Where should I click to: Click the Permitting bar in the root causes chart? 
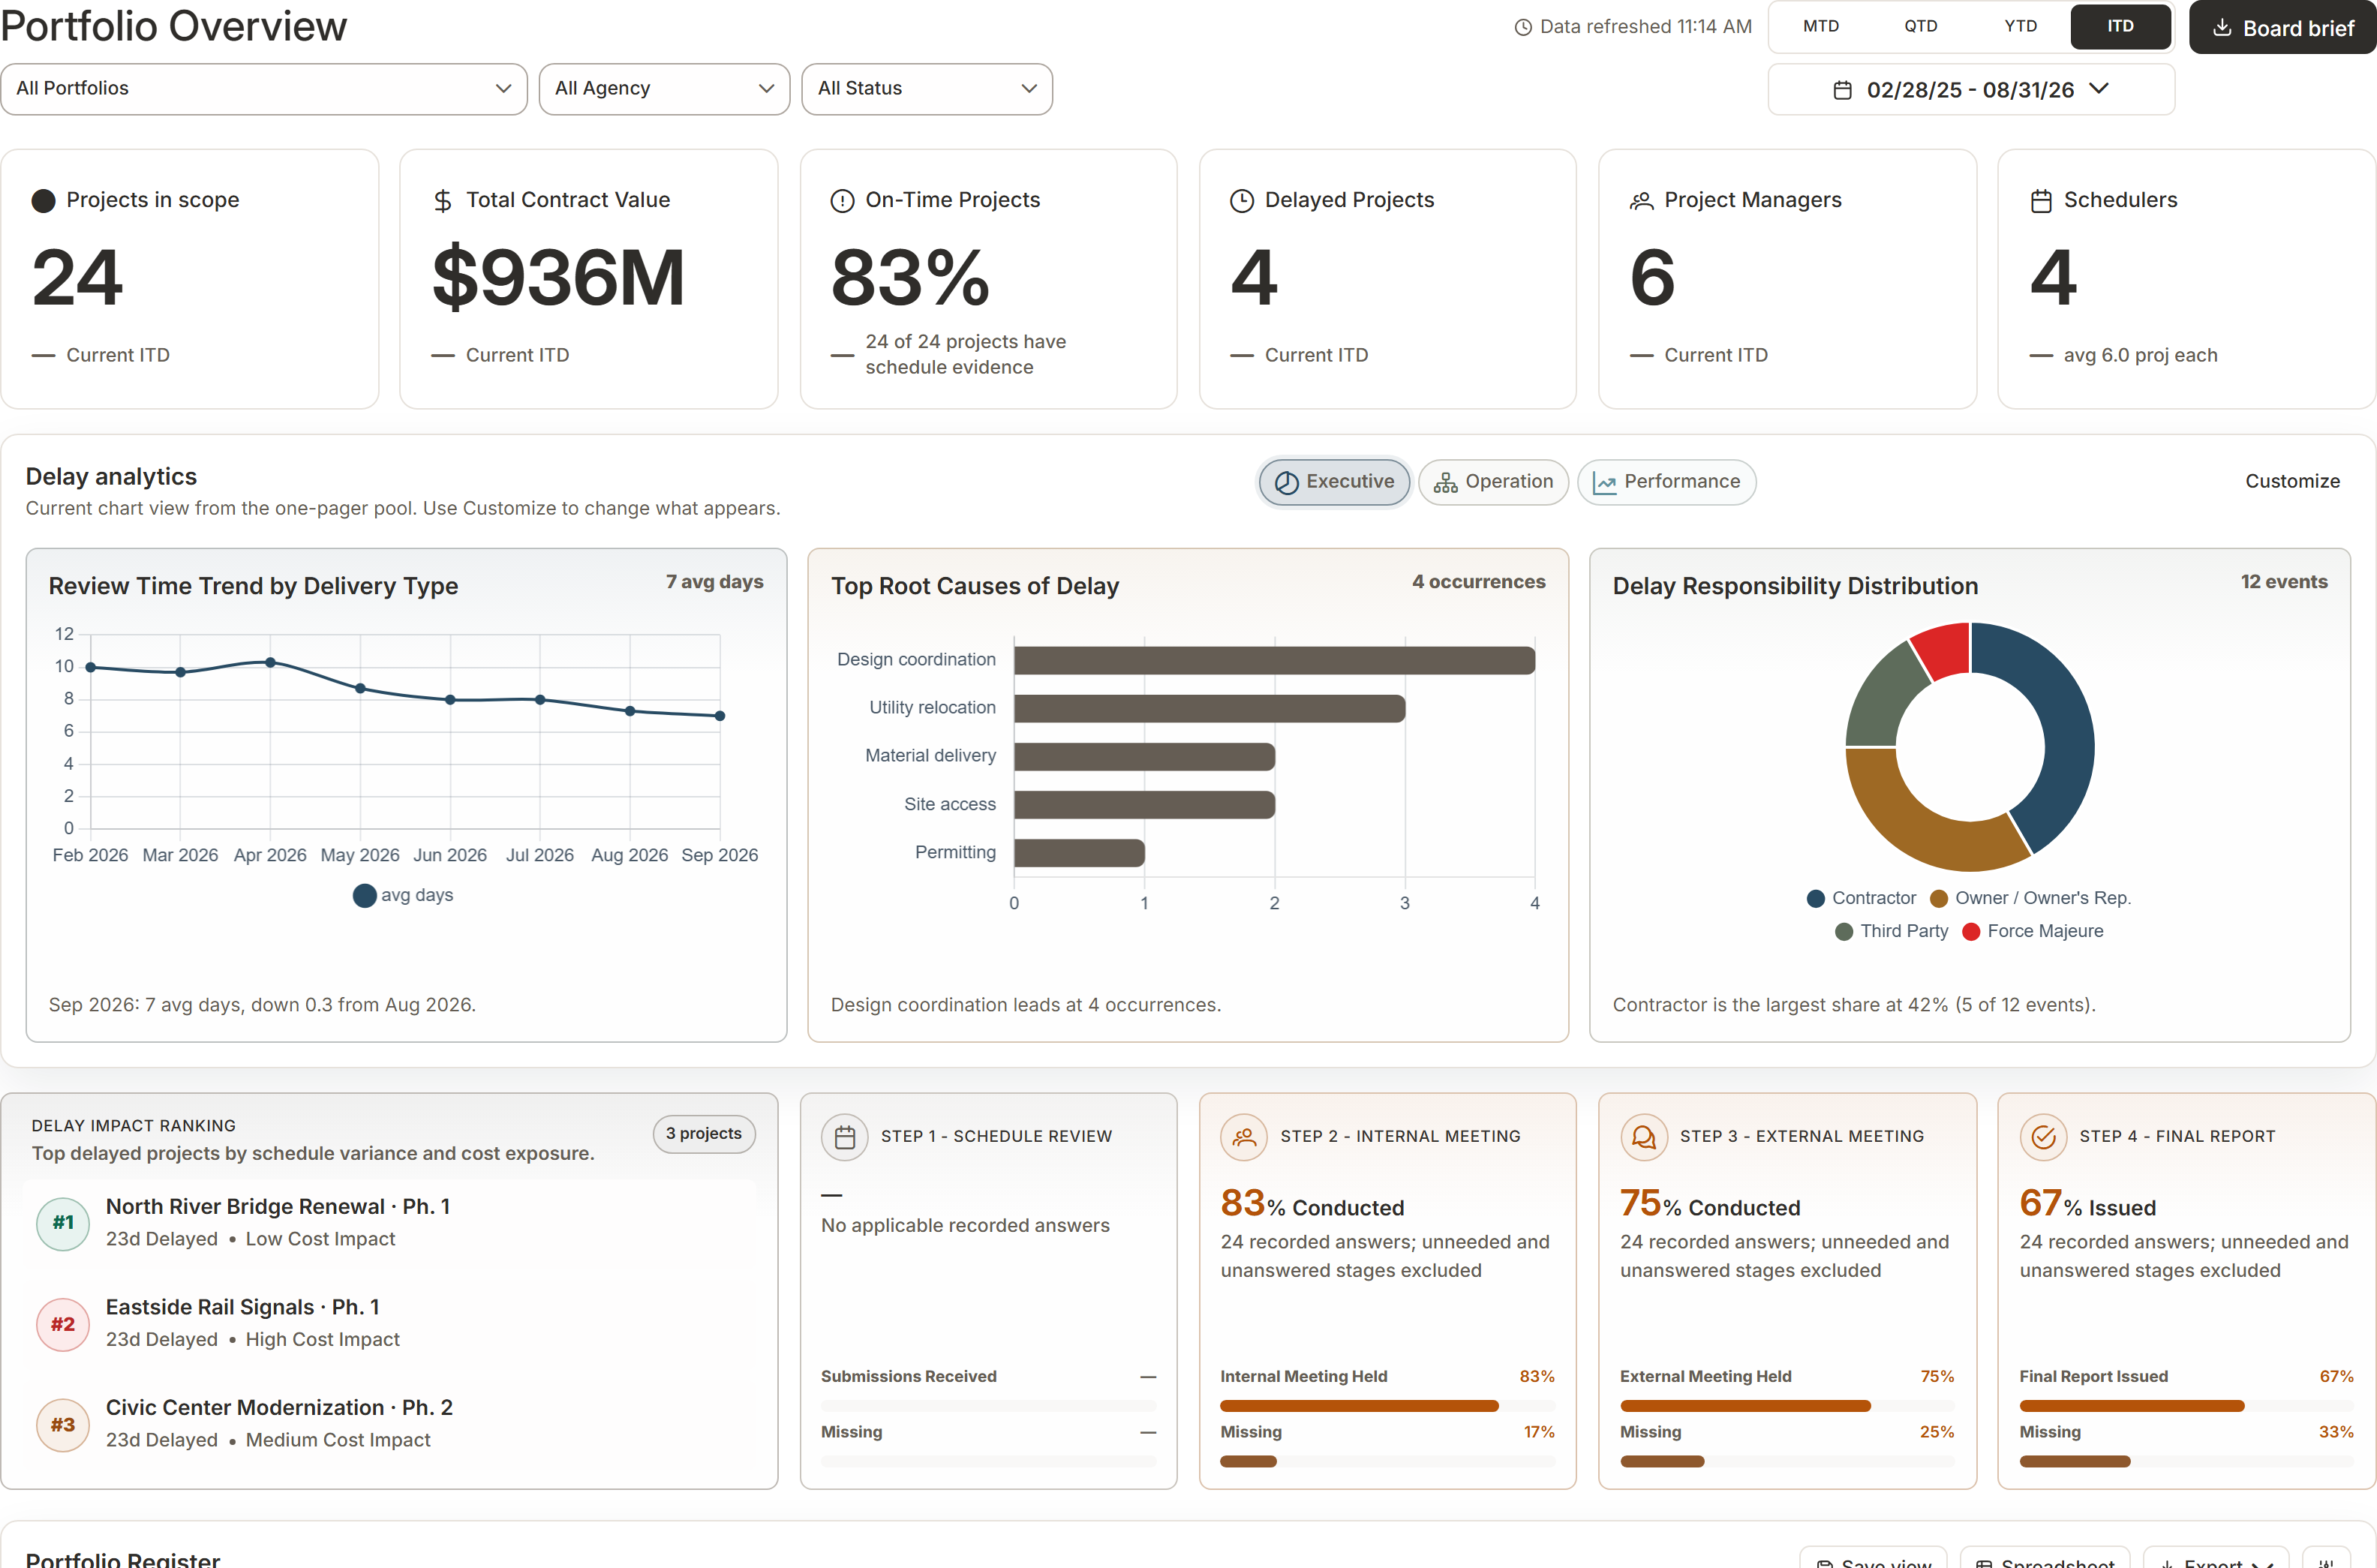(x=1079, y=853)
